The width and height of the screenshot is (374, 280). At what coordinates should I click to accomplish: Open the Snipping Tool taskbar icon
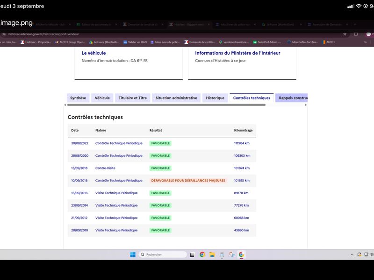[231, 254]
